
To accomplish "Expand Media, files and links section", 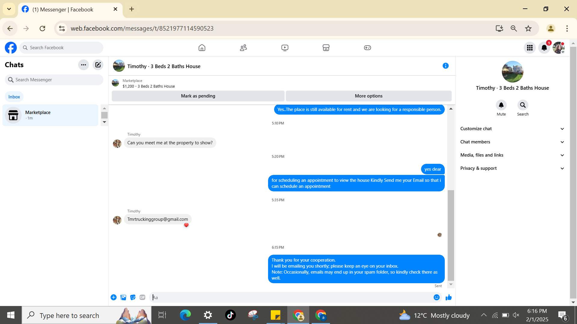I will pyautogui.click(x=512, y=155).
